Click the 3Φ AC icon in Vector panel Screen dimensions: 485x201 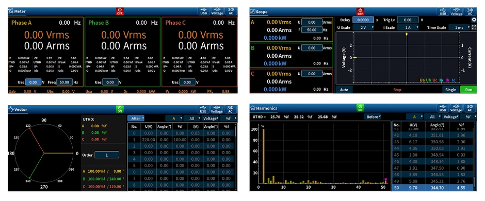pyautogui.click(x=231, y=109)
